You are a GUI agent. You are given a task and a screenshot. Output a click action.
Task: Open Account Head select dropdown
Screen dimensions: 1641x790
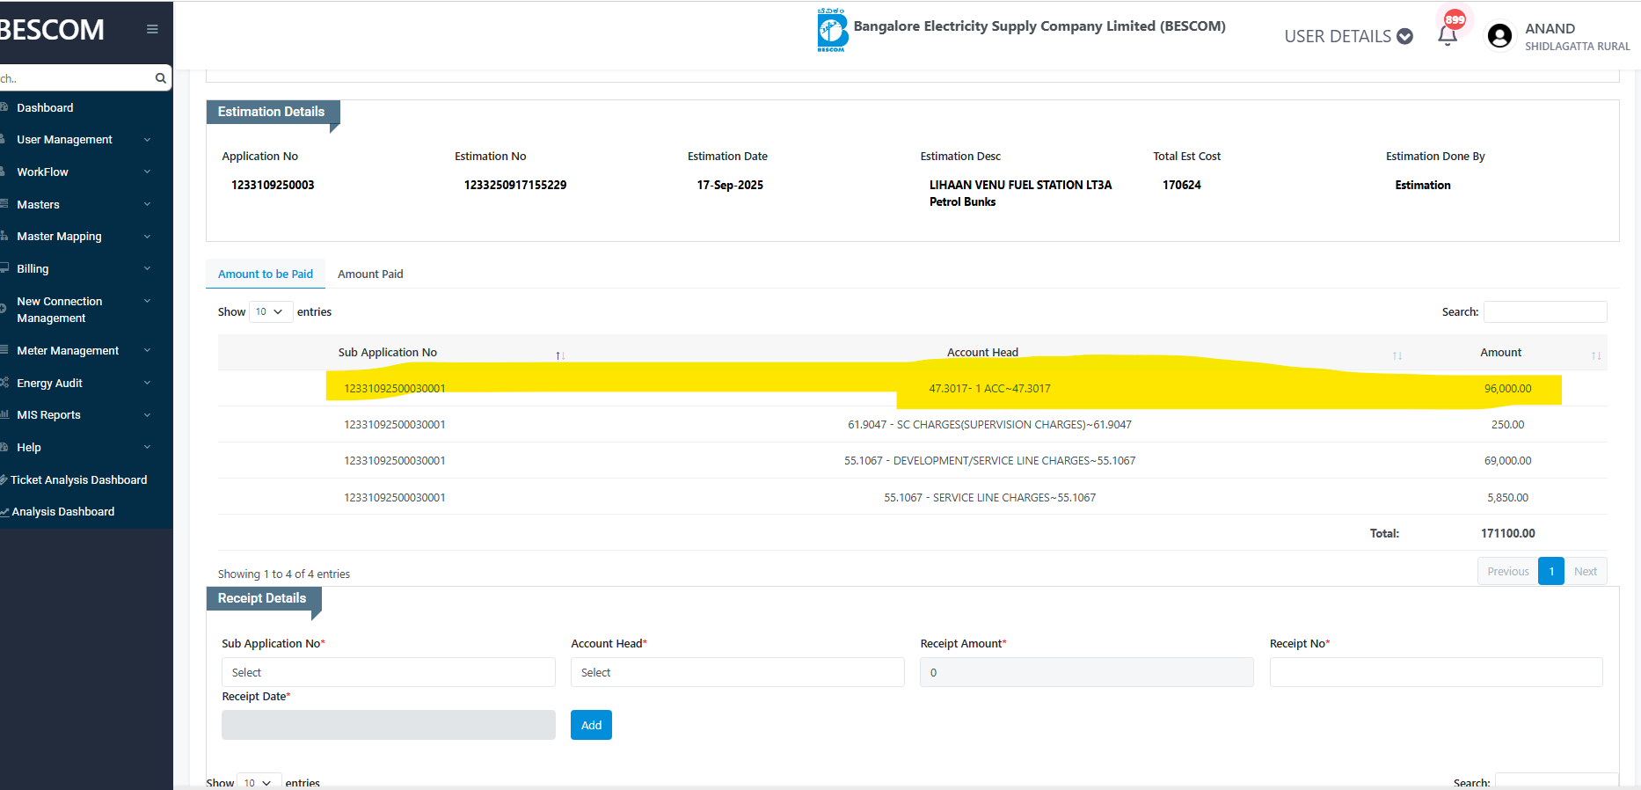pos(737,672)
